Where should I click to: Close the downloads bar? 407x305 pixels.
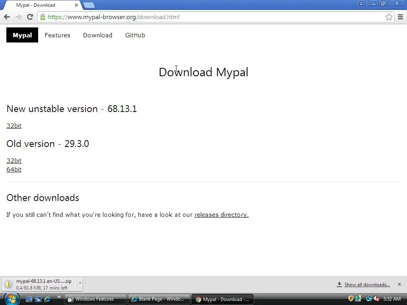(399, 284)
